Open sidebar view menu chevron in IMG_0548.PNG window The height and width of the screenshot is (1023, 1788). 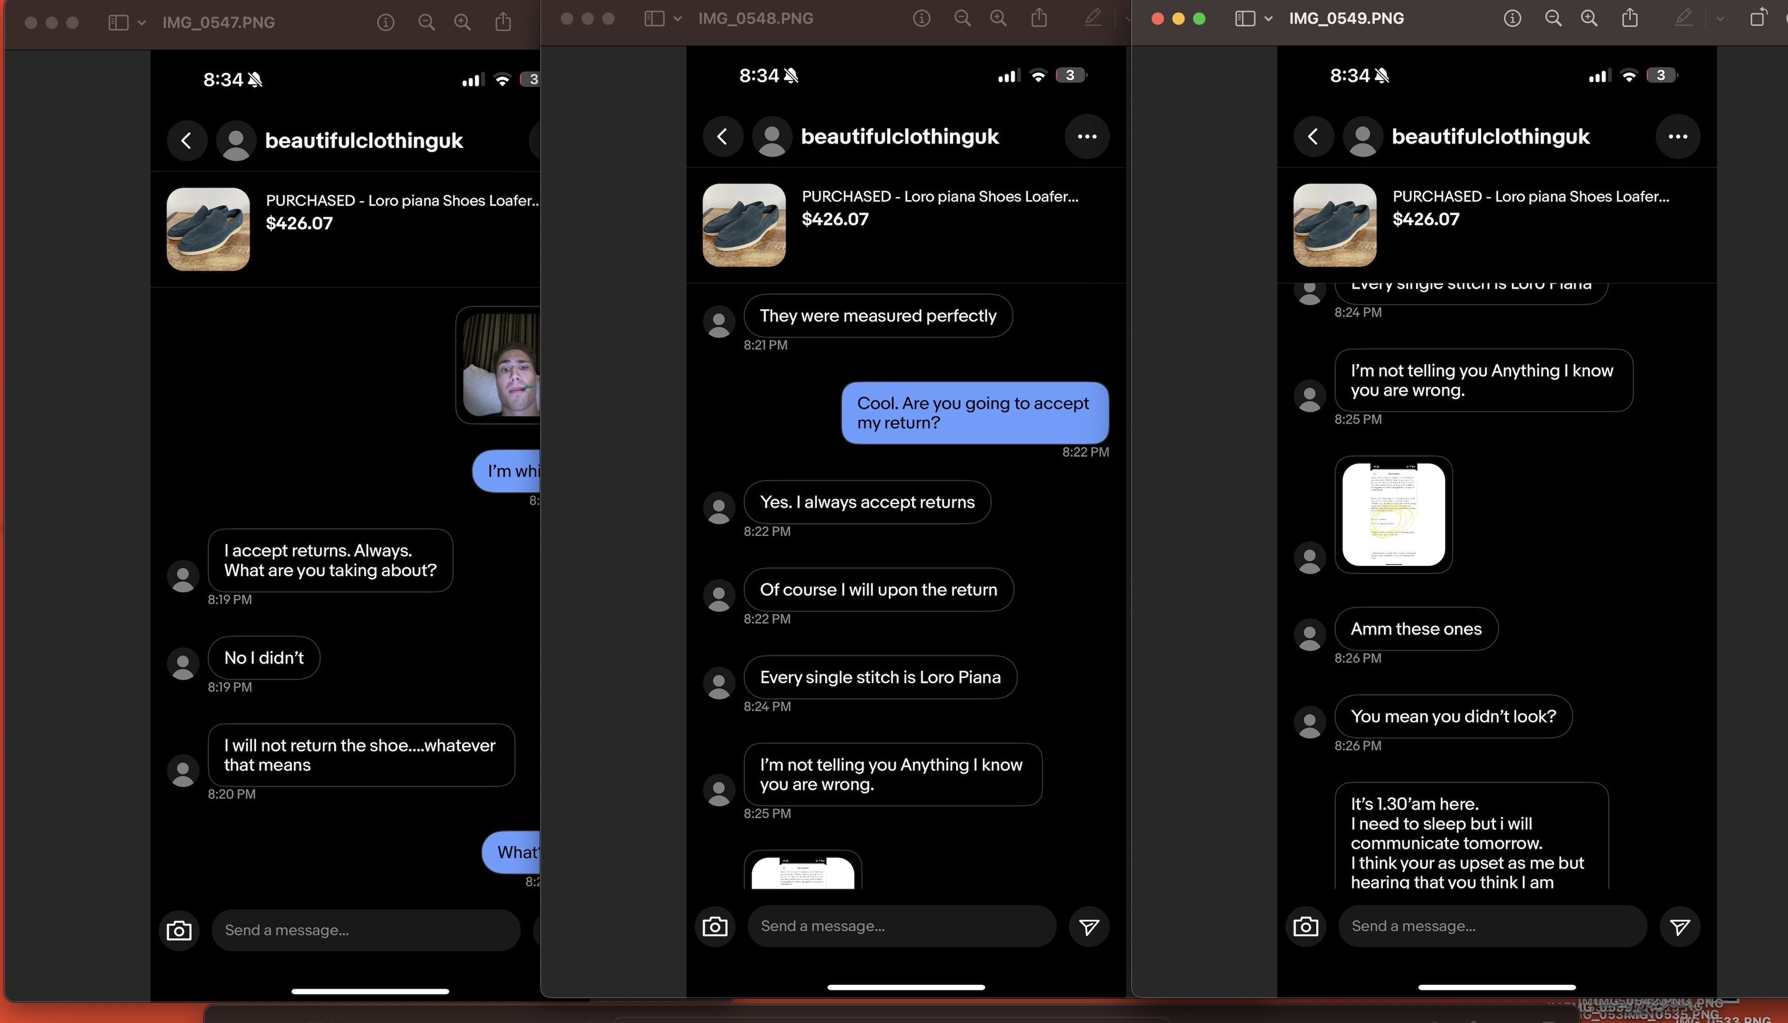click(678, 18)
